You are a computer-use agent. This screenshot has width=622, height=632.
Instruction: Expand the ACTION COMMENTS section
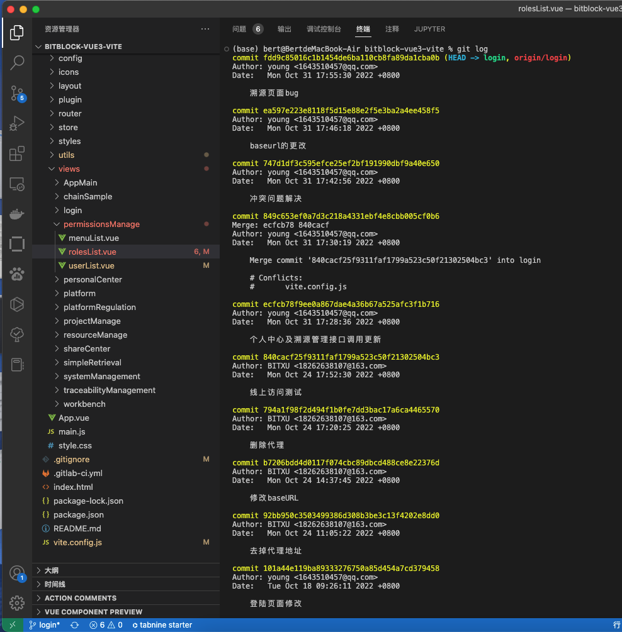tap(126, 598)
